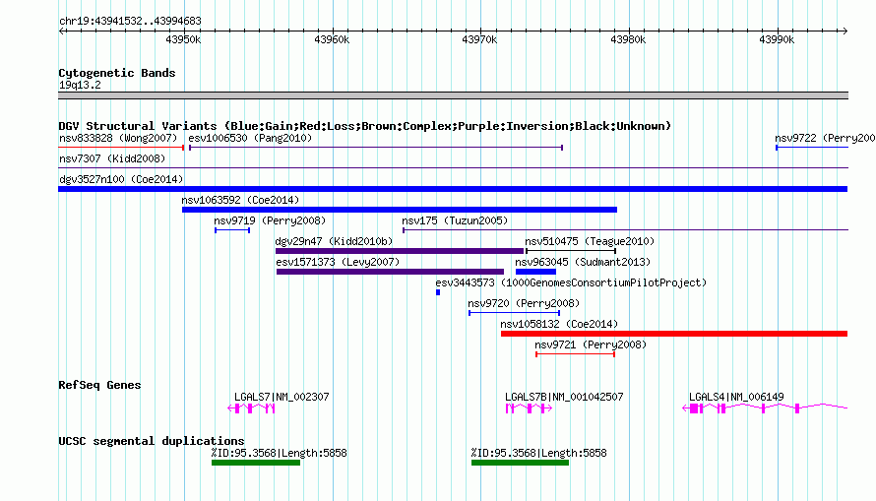Open the nsv7307 (Kidd2008) variant label

112,158
